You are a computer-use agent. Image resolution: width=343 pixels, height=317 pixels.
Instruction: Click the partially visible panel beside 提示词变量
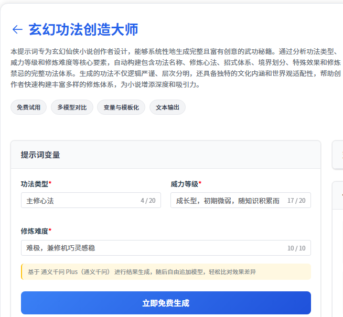(338, 155)
